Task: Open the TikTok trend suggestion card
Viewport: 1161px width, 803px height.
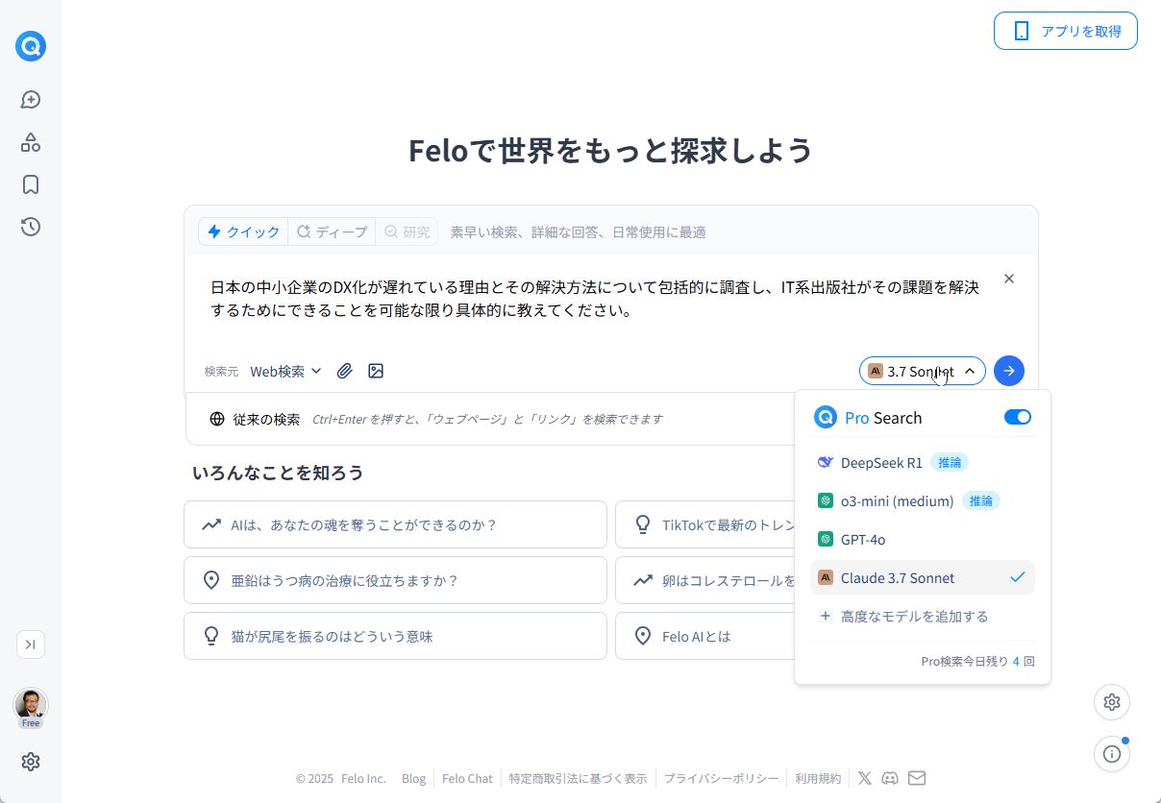Action: click(x=705, y=524)
